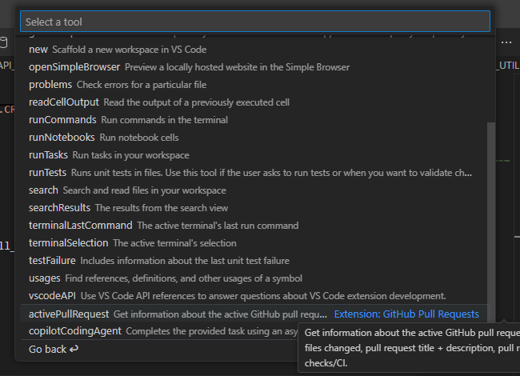Pick the copilotCodingAgent tool

(75, 330)
